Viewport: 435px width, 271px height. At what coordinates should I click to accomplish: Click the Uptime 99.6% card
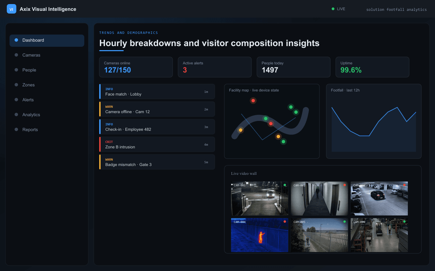372,67
